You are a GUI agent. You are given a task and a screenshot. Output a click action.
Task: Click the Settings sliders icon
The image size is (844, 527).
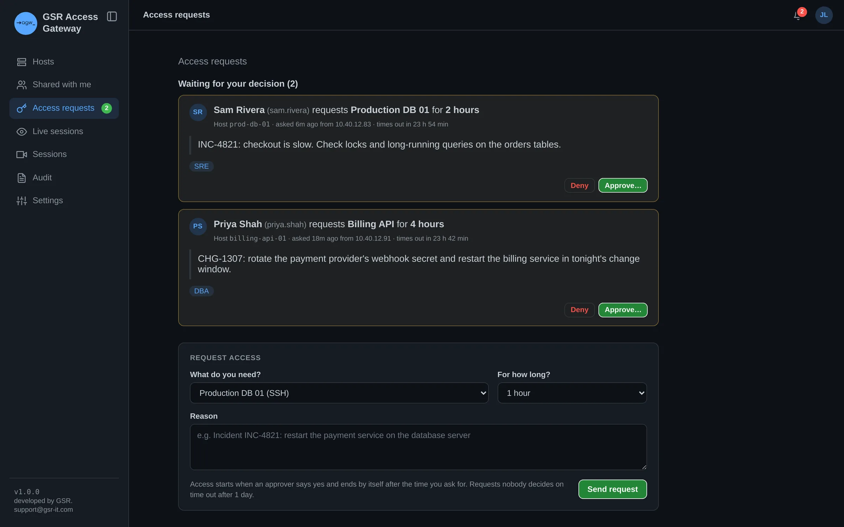tap(21, 201)
